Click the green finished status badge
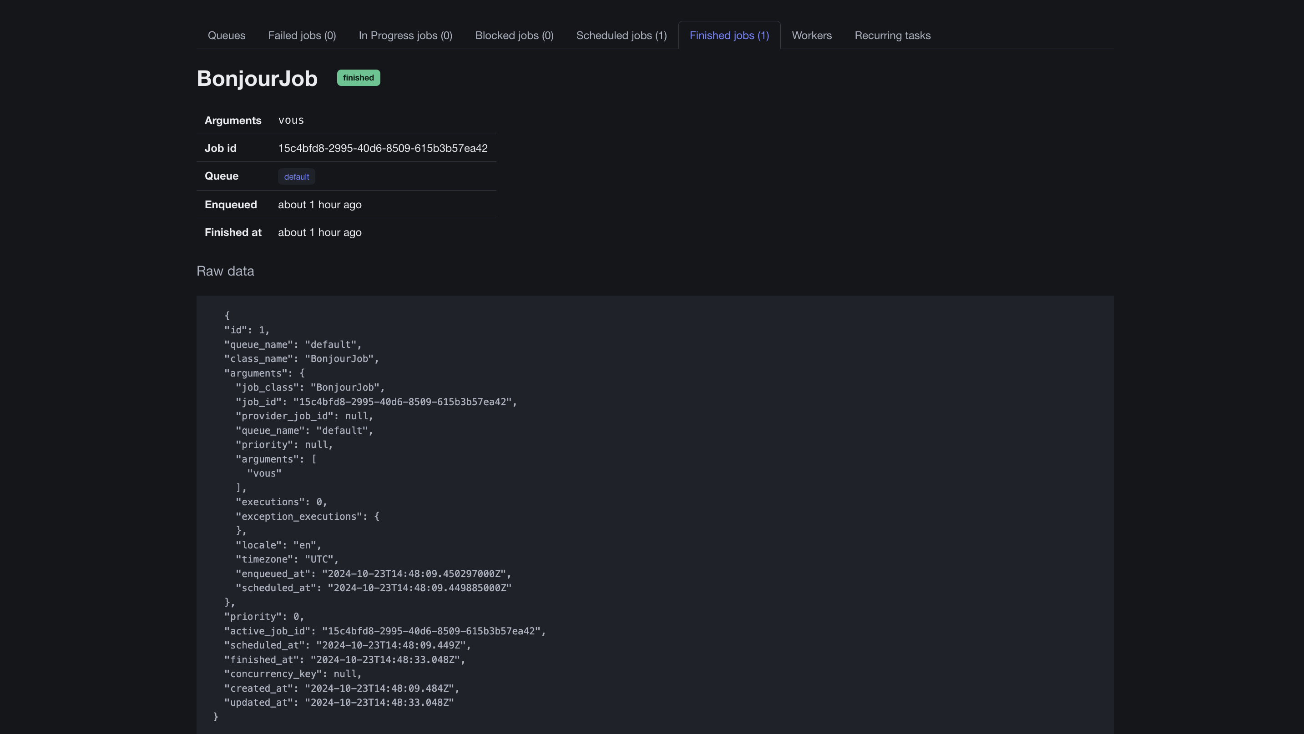Screen dimensions: 1304x734 358,78
